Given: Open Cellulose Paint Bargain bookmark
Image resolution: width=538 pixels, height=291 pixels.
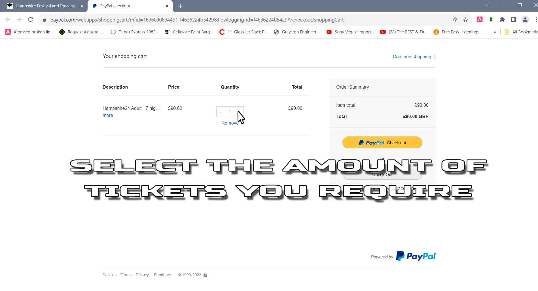Looking at the screenshot, I should pyautogui.click(x=189, y=32).
